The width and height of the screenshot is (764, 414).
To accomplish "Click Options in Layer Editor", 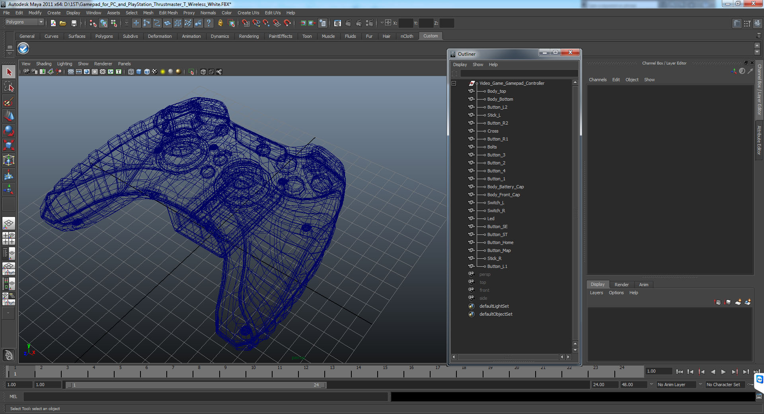I will click(616, 293).
